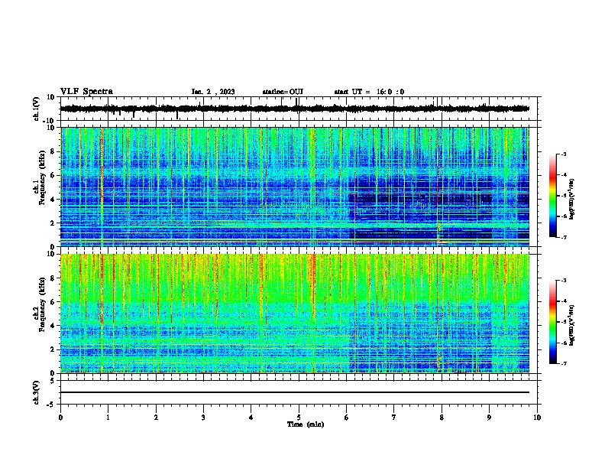Screen dimensions: 605x468
Task: Click the '6' kHz tick on ch.2 spectrogram axis
Action: (x=53, y=302)
